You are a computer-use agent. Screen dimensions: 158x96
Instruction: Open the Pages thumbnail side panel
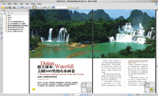(2, 19)
